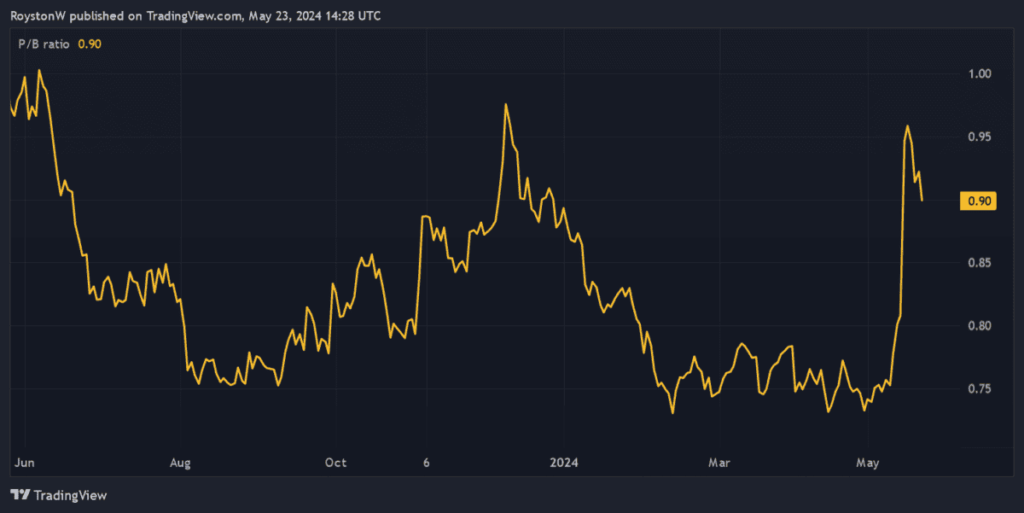The image size is (1024, 513).
Task: Click the 0.90 value beside the P/B ratio label
Action: 90,44
